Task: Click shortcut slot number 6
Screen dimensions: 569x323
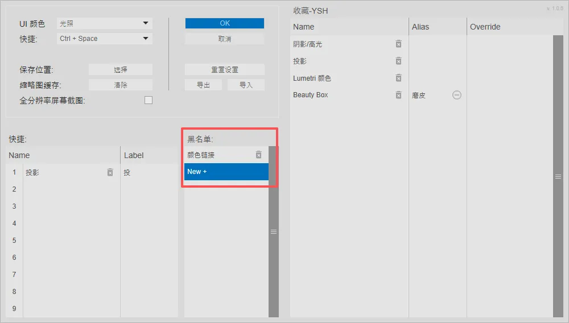Action: point(14,258)
